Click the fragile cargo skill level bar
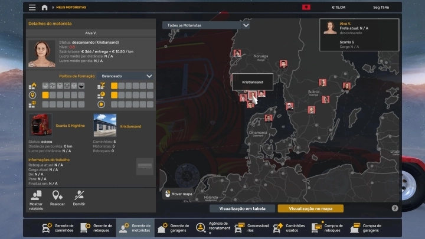The image size is (425, 239). point(132,86)
